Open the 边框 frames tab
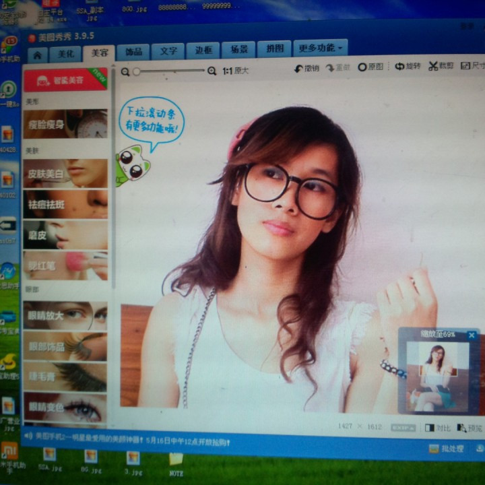Viewport: 485px width, 485px height. (x=203, y=50)
